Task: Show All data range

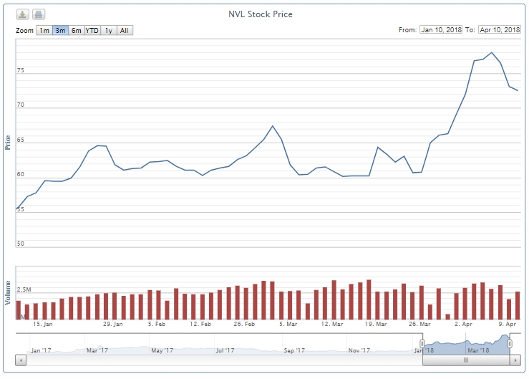Action: click(x=125, y=30)
